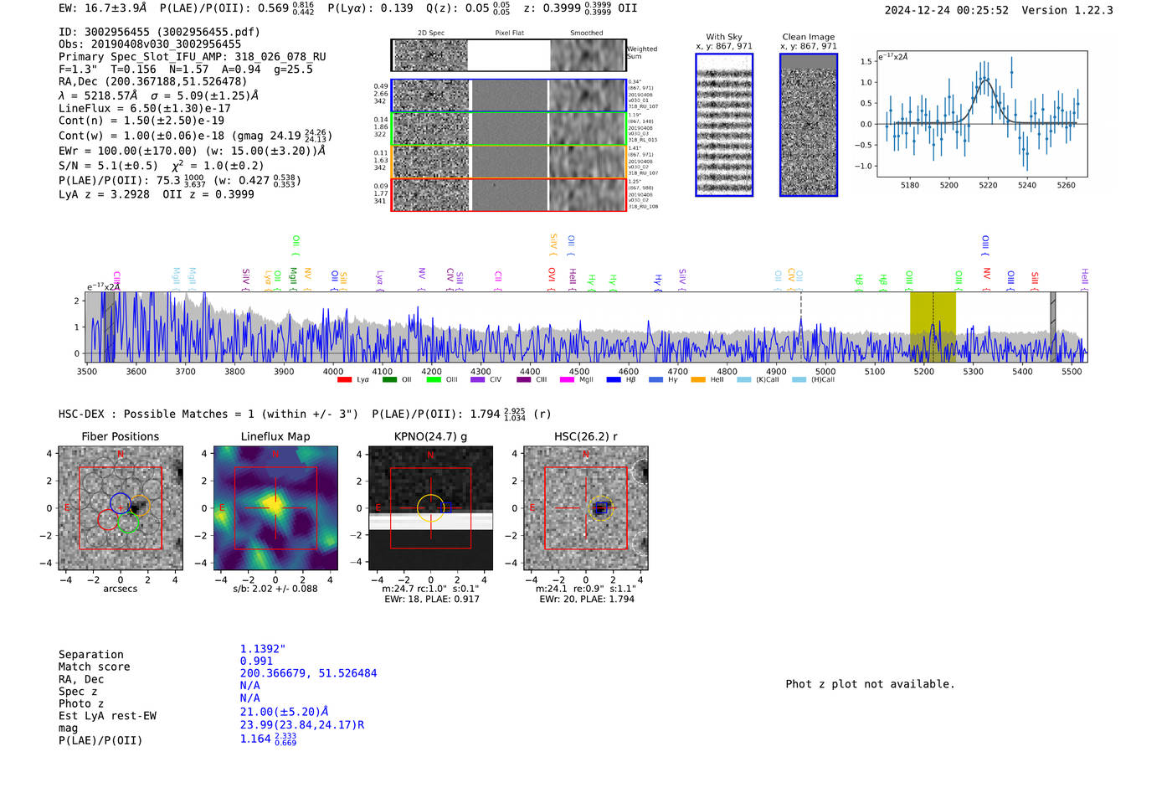1172x798 pixels.
Task: Click the Cont(w) = 1.00(±0.06)e-18 line
Action: [x=195, y=136]
